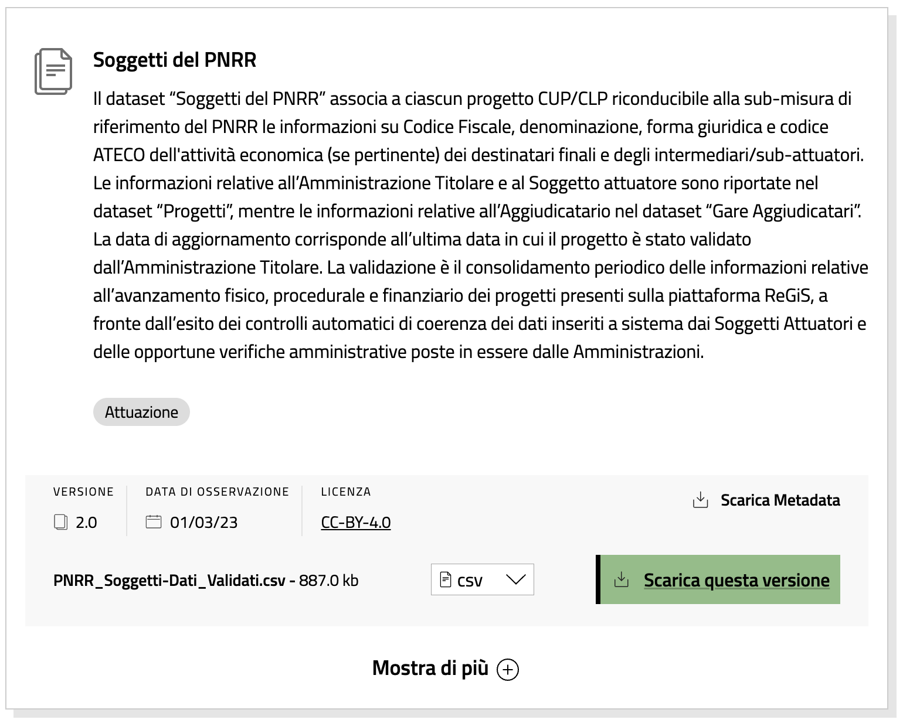The width and height of the screenshot is (903, 723).
Task: Expand the Mostra di più section
Action: click(446, 669)
